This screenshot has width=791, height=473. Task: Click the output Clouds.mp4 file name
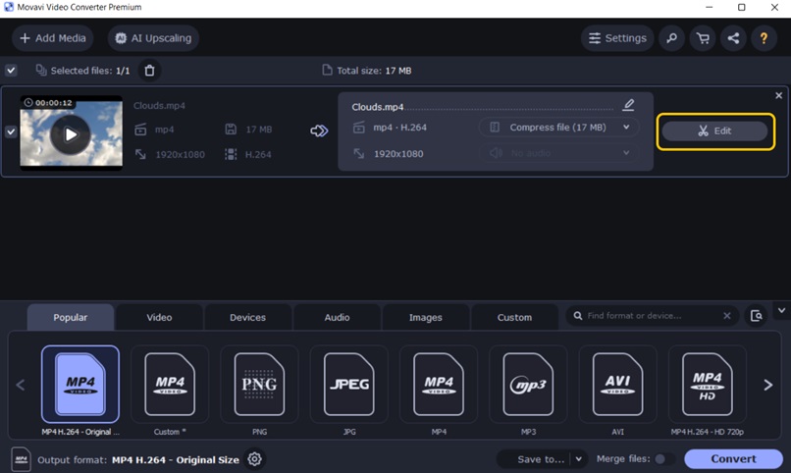(378, 107)
